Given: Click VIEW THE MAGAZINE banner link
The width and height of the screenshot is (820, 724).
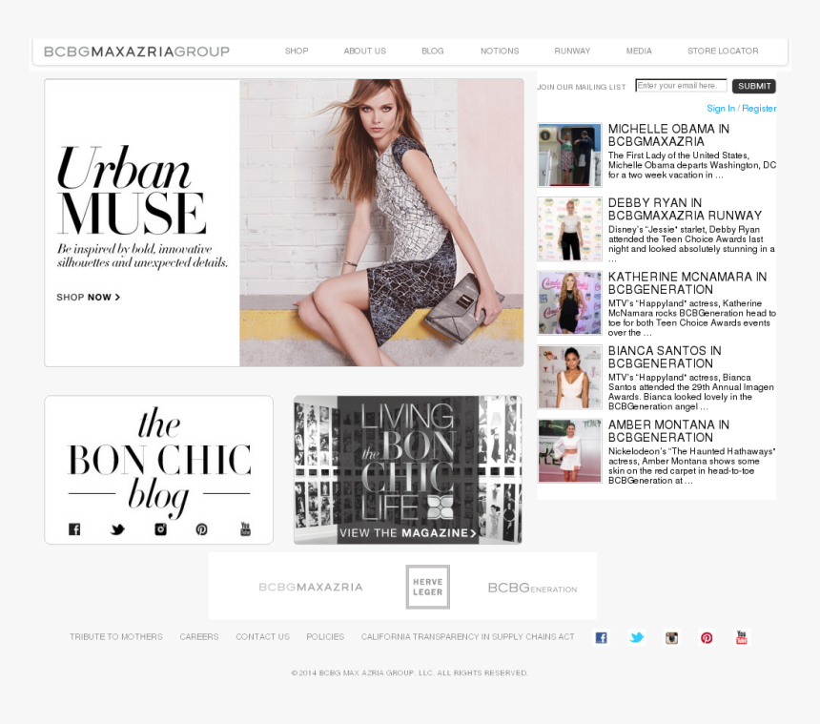Looking at the screenshot, I should pyautogui.click(x=408, y=533).
